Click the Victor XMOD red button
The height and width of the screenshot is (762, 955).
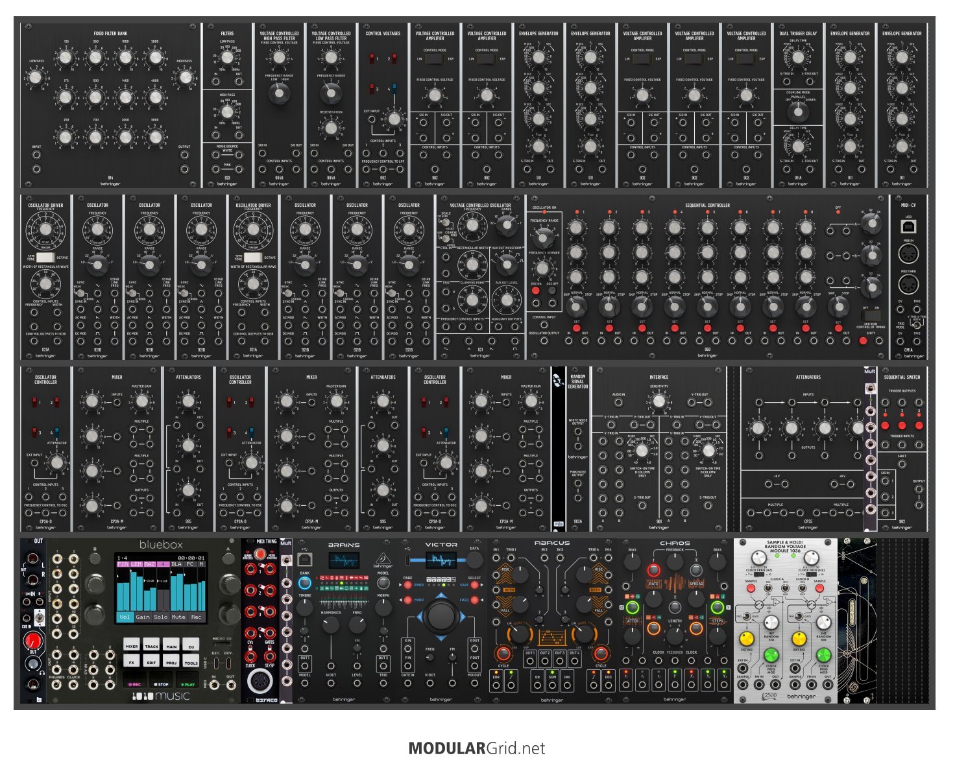tap(407, 585)
